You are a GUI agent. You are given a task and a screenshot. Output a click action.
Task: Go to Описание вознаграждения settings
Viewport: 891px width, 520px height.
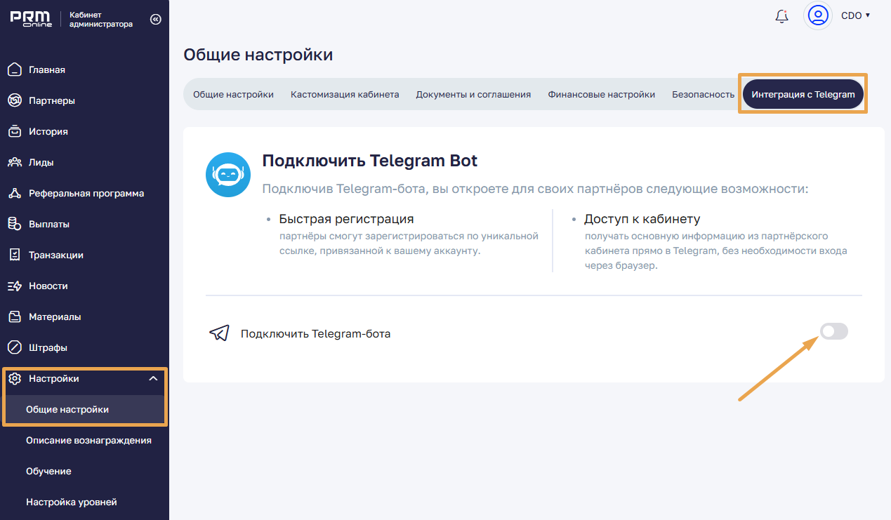click(88, 440)
